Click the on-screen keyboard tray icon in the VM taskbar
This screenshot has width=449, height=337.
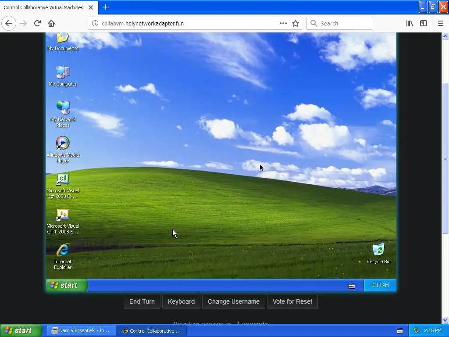click(x=352, y=286)
